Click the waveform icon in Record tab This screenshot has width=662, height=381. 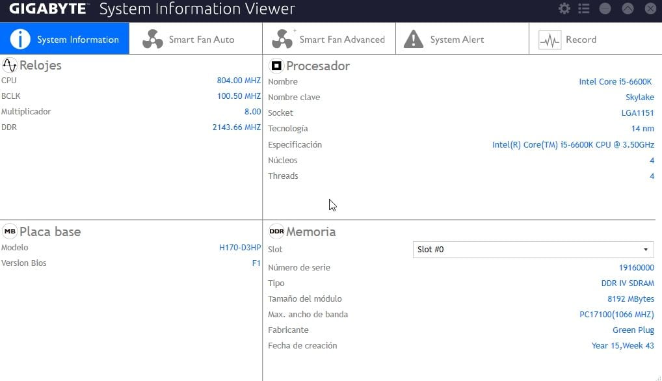point(549,40)
